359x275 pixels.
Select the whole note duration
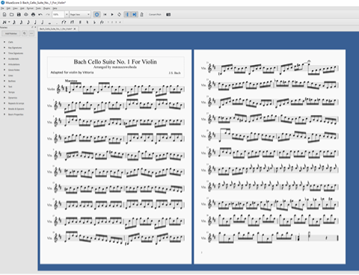(49, 22)
